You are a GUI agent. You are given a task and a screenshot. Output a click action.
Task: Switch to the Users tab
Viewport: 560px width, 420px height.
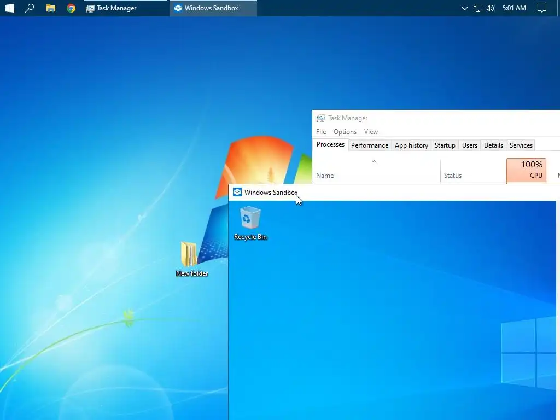pos(469,145)
